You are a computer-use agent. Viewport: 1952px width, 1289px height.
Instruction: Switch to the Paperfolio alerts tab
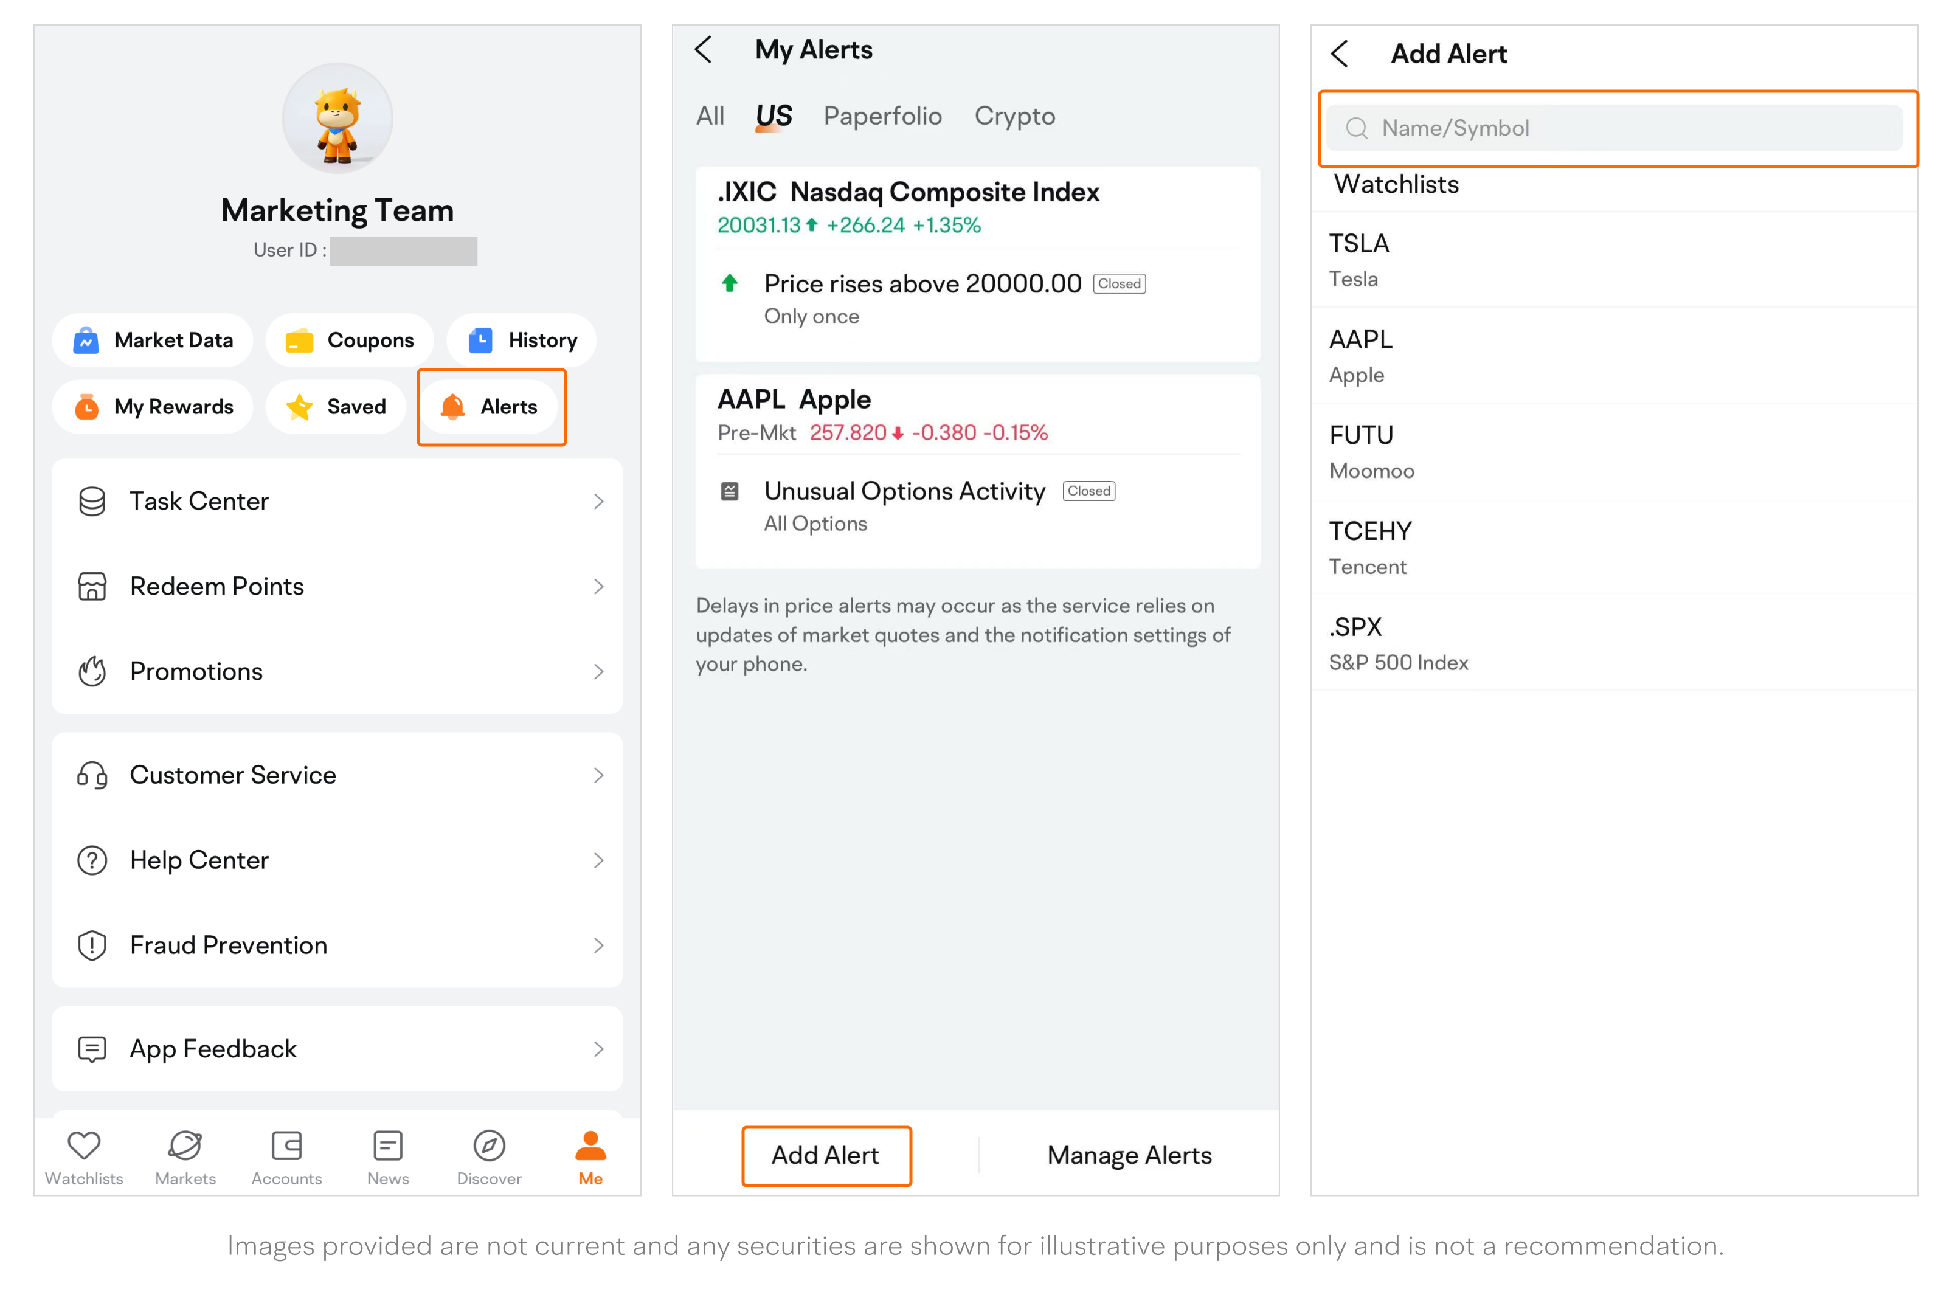point(882,116)
